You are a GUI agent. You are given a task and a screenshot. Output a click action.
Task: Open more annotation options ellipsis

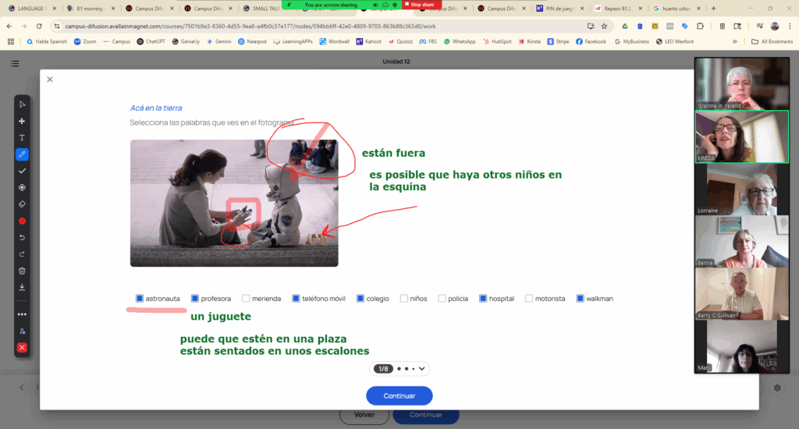point(22,314)
